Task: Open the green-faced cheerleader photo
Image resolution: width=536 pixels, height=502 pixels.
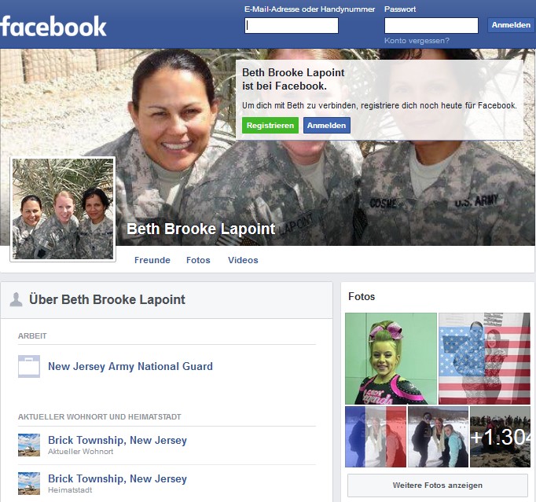Action: 391,358
